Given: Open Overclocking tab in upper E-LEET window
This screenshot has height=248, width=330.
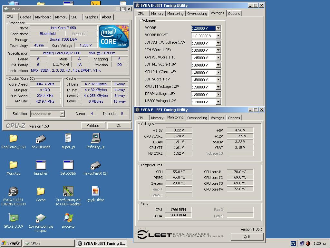Looking at the screenshot, I should (197, 14).
